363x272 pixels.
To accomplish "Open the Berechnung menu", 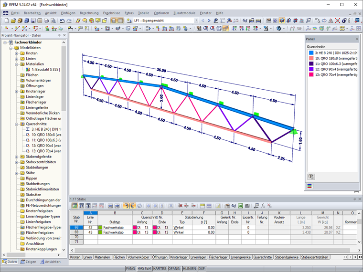I will pyautogui.click(x=89, y=13).
